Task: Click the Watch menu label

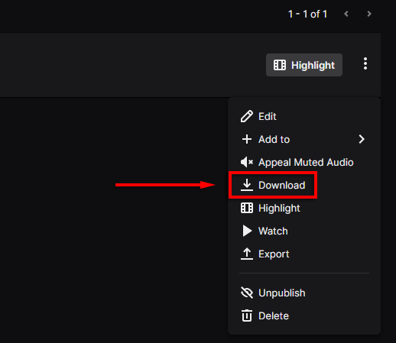Action: point(273,231)
